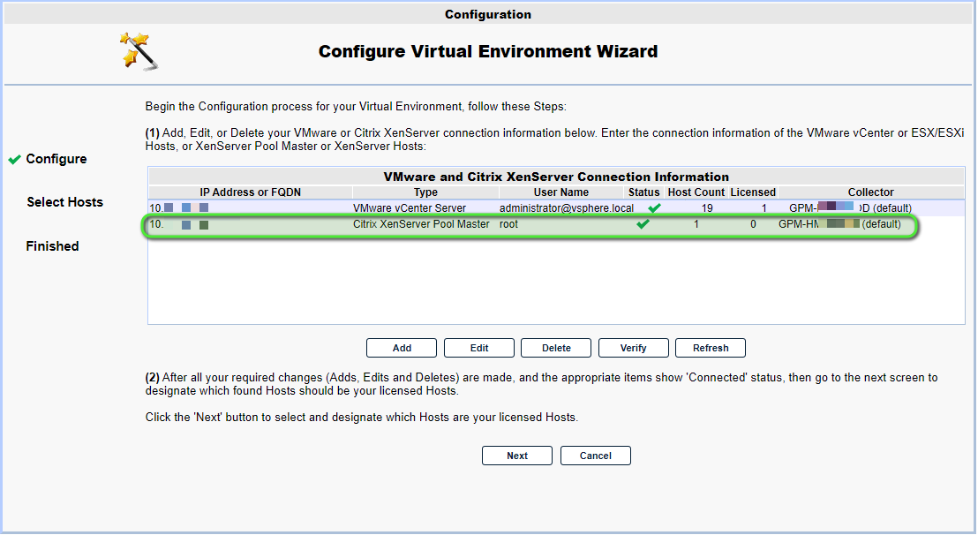Viewport: 978px width, 535px height.
Task: Cancel the configuration wizard
Action: (596, 456)
